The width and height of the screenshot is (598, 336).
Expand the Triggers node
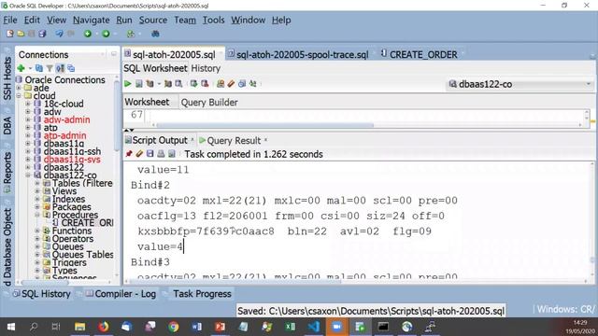click(x=37, y=262)
